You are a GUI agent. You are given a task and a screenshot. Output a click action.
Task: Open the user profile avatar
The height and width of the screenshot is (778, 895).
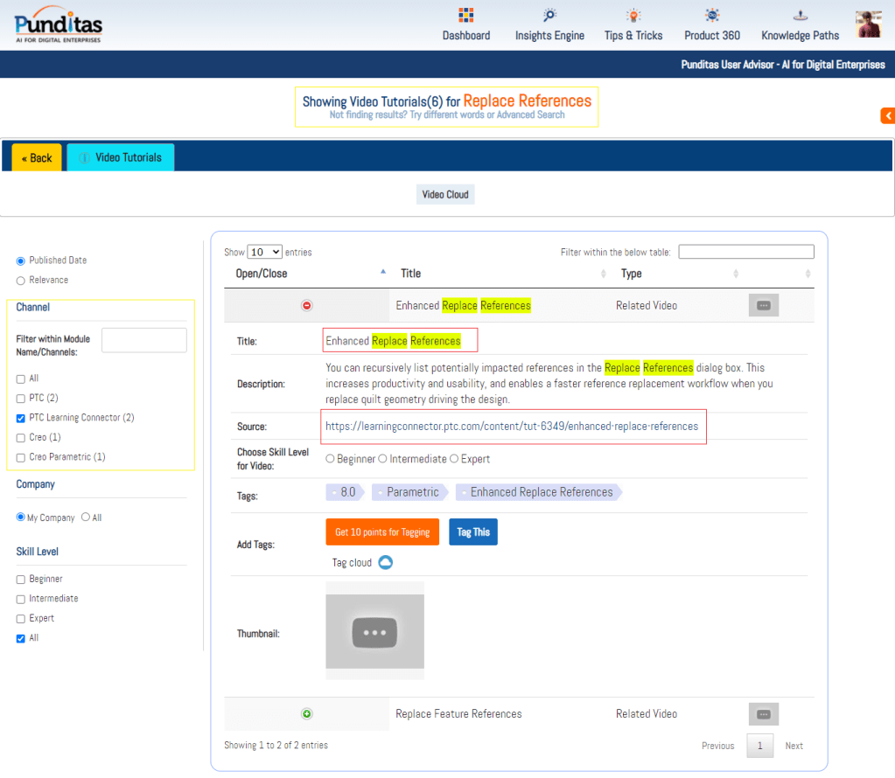[x=868, y=24]
